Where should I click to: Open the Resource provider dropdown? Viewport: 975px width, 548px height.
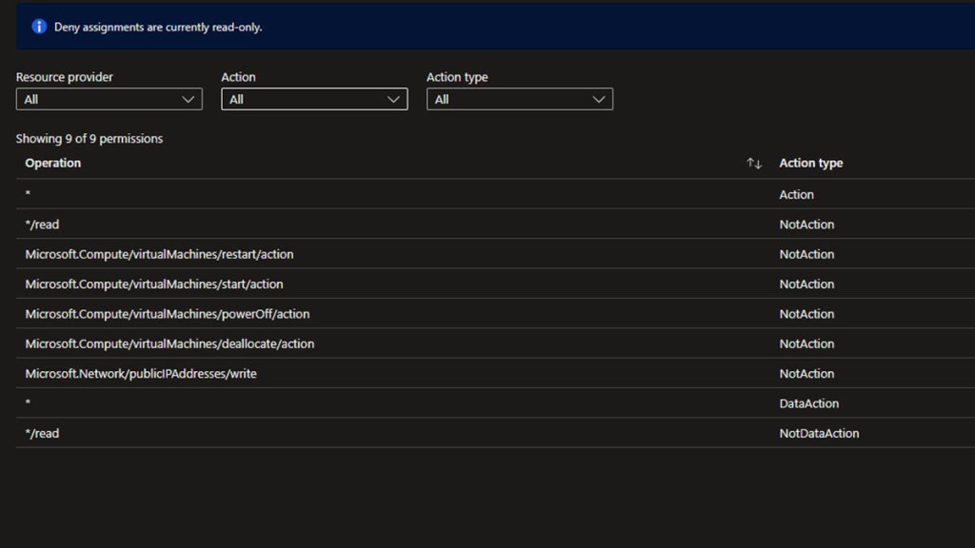pyautogui.click(x=109, y=99)
